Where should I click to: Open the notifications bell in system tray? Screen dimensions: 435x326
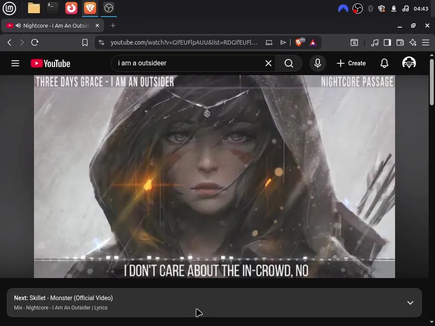(394, 9)
